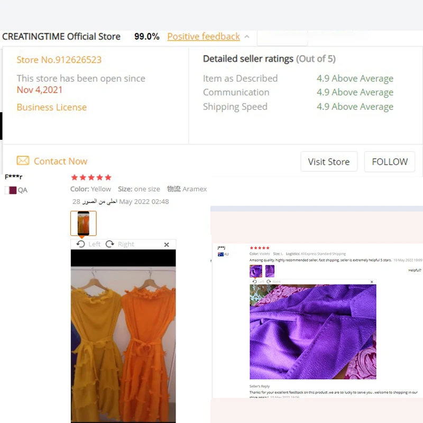Rotate dress photo left icon
Image resolution: width=423 pixels, height=423 pixels.
click(81, 244)
